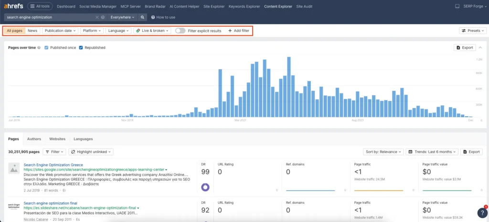
Task: Expand the Live & broken filter
Action: [152, 30]
